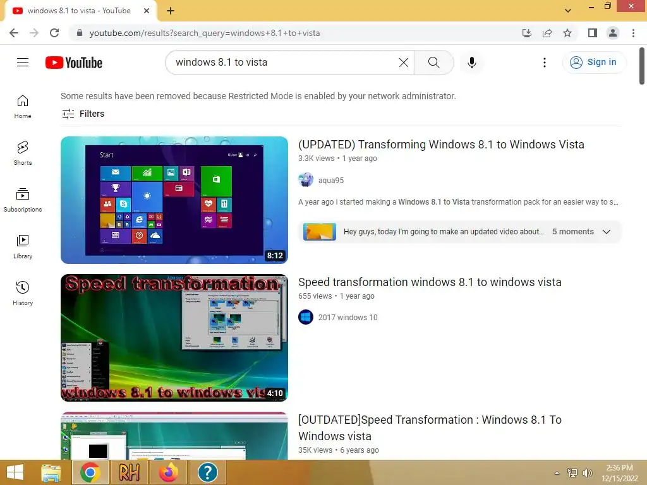647x485 pixels.
Task: Click the page vertical scrollbar
Action: coord(642,66)
